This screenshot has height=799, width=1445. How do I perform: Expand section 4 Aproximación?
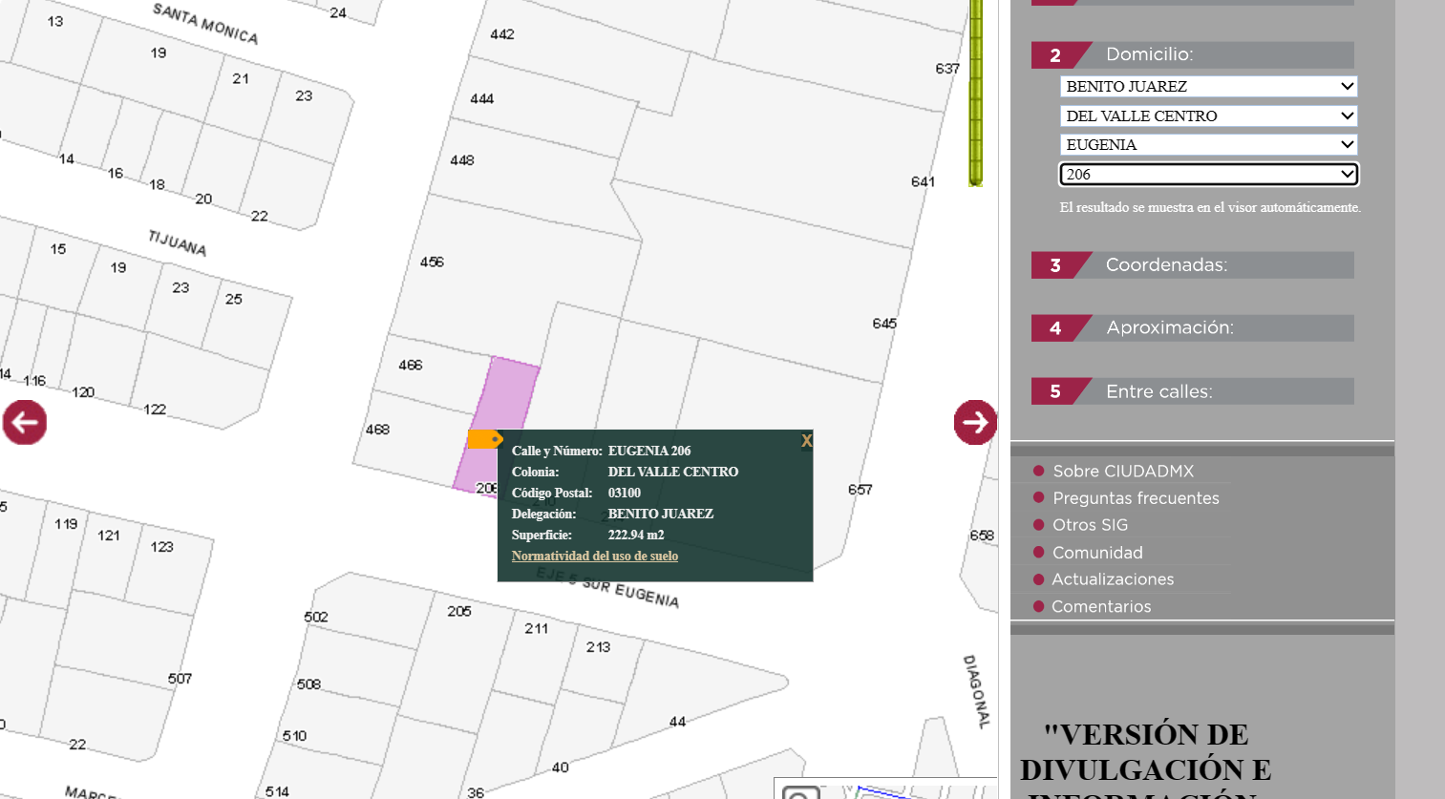pos(1192,328)
